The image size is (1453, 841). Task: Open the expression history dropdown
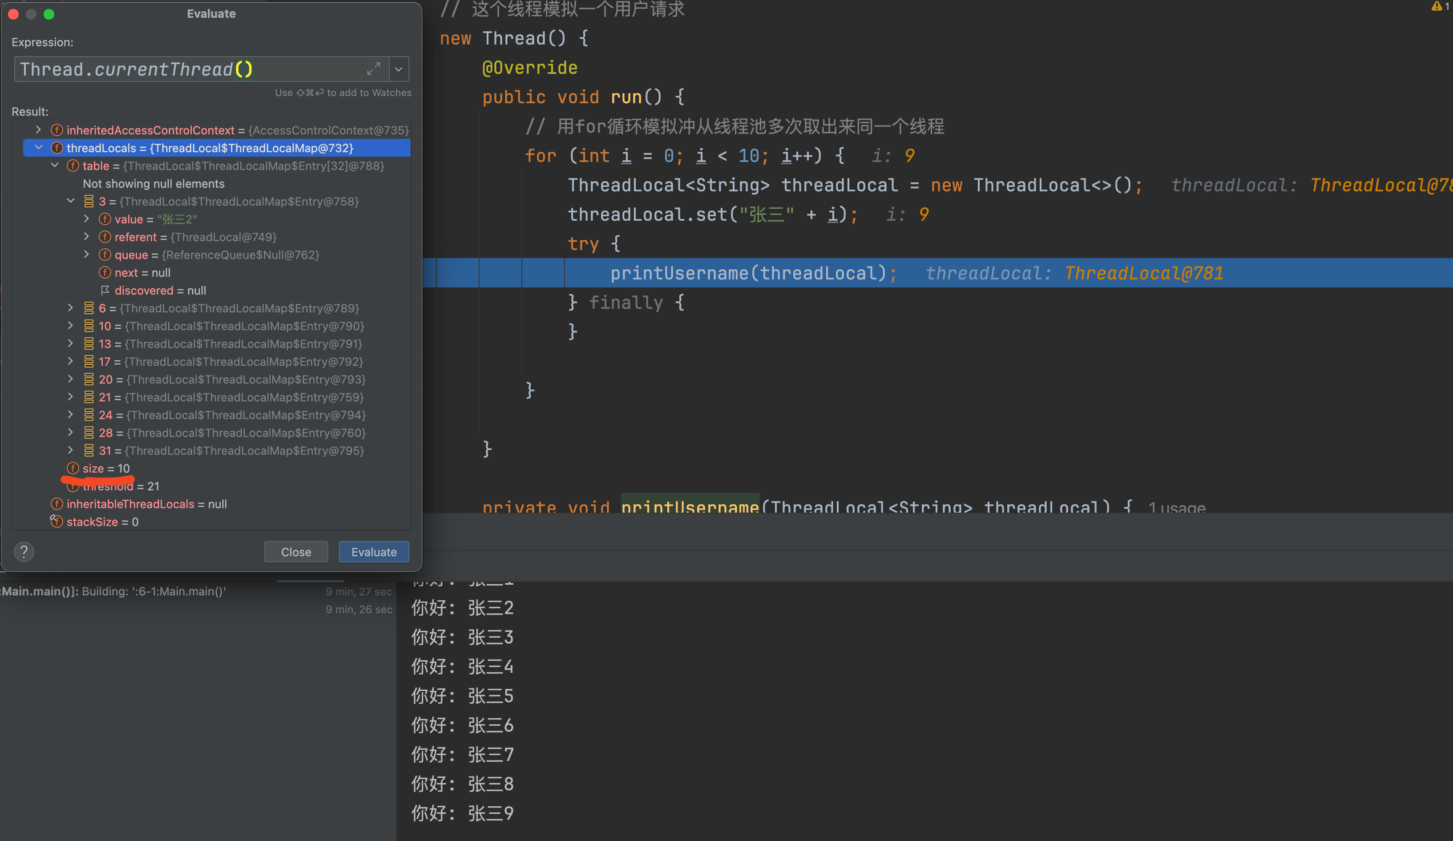coord(399,69)
